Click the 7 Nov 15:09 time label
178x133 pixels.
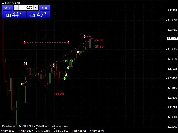coord(97,131)
